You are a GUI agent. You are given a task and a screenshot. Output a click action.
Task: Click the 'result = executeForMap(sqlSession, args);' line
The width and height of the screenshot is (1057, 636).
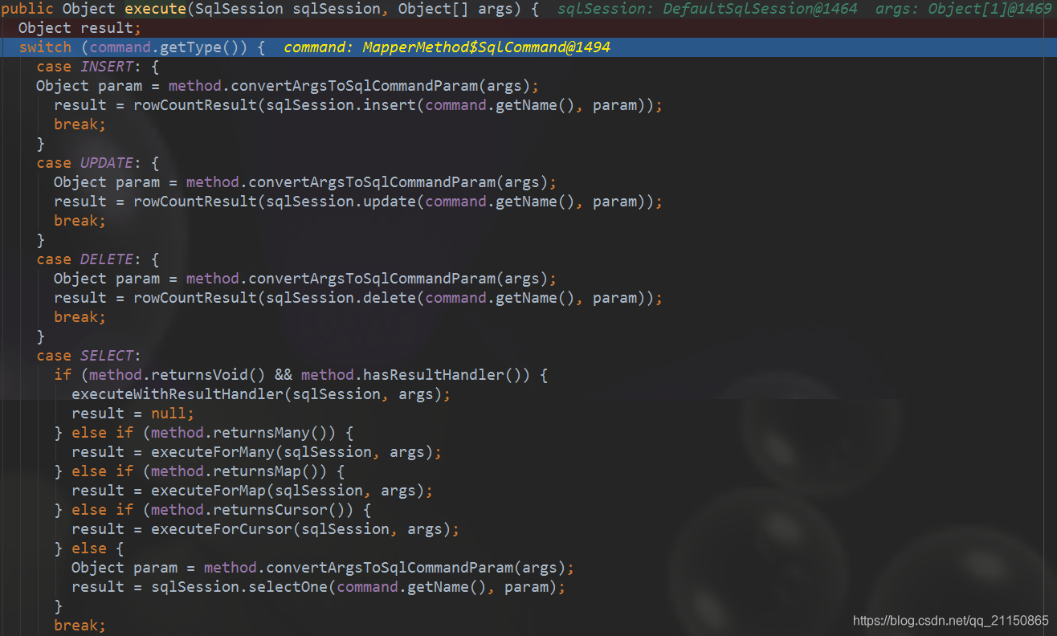pos(252,491)
